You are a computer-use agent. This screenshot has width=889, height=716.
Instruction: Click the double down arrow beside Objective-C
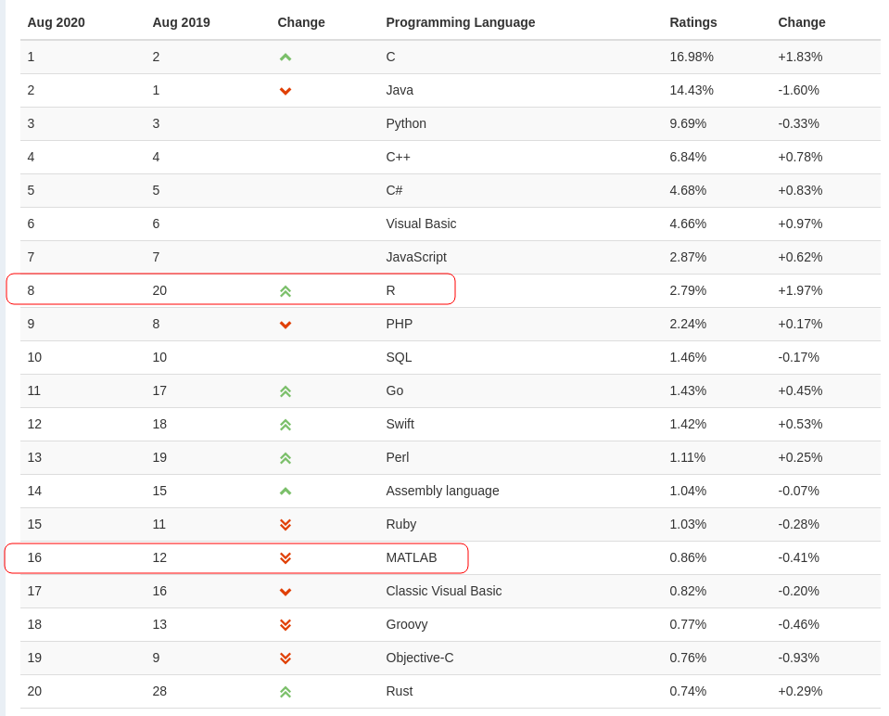286,658
